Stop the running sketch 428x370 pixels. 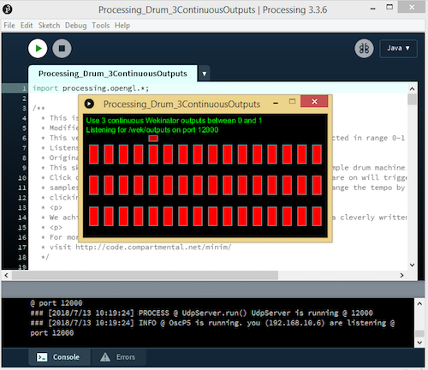(62, 49)
